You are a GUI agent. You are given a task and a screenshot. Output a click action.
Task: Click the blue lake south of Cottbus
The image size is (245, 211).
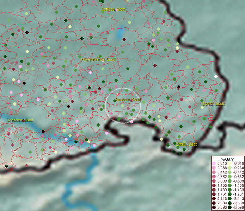pyautogui.click(x=122, y=33)
